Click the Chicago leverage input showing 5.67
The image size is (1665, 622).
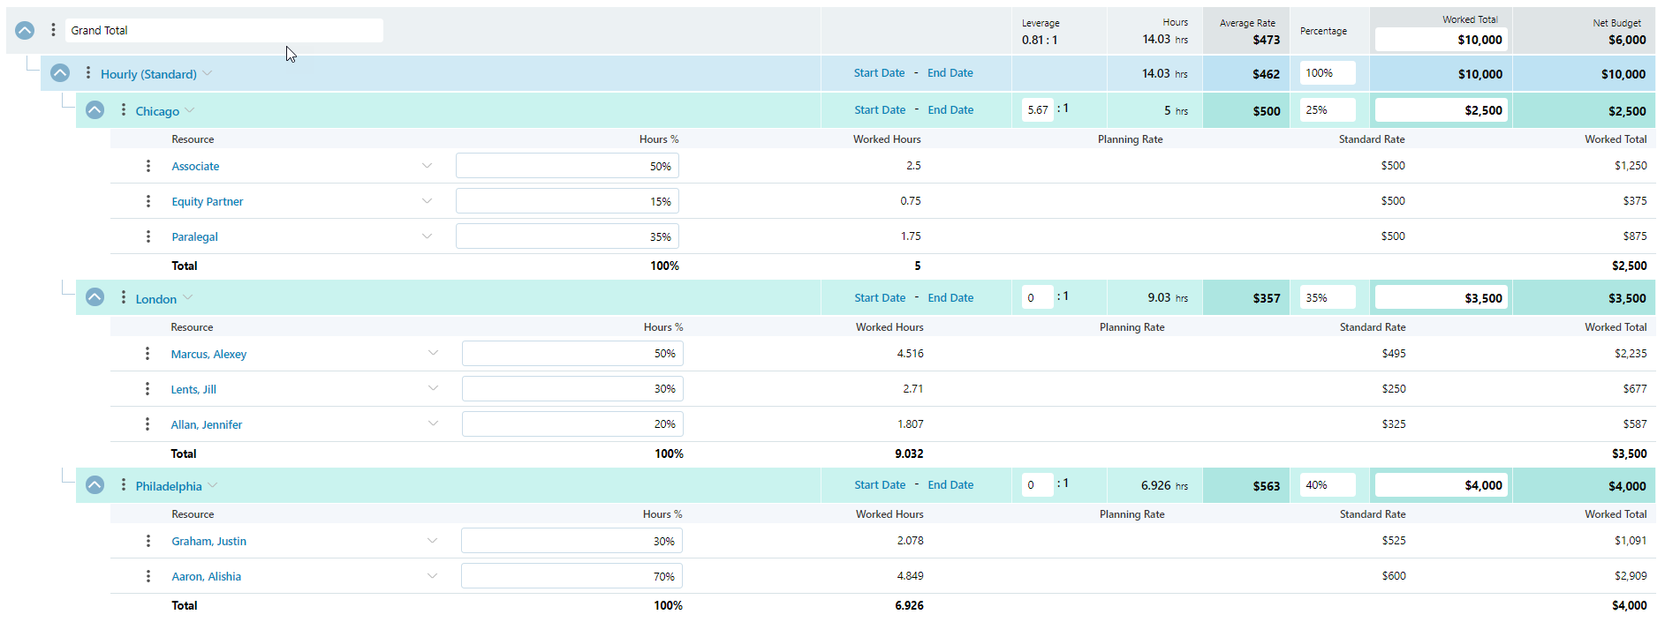tap(1038, 110)
